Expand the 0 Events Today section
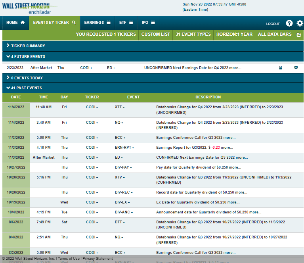Image resolution: width=304 pixels, height=263 pixels. pos(27,78)
